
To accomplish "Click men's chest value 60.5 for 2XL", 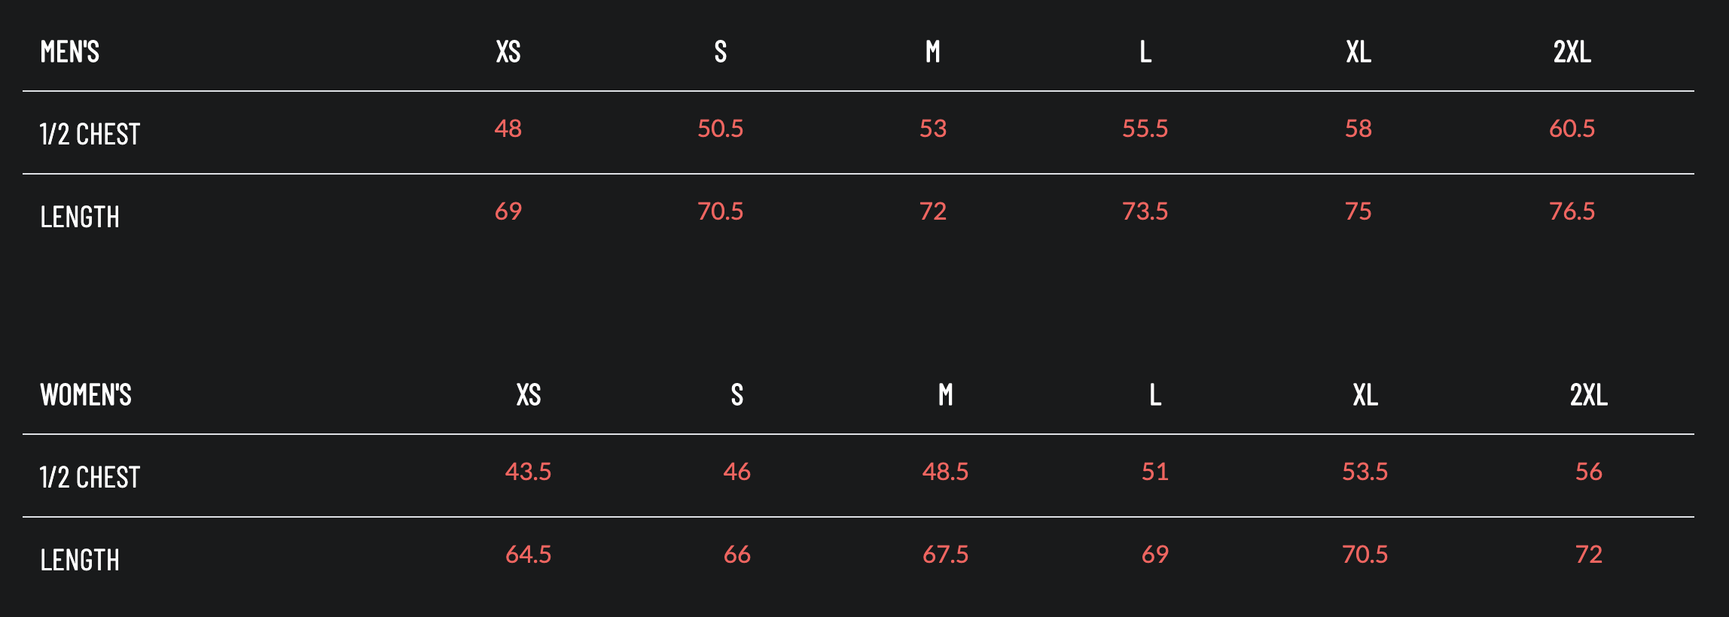I will click(x=1572, y=129).
